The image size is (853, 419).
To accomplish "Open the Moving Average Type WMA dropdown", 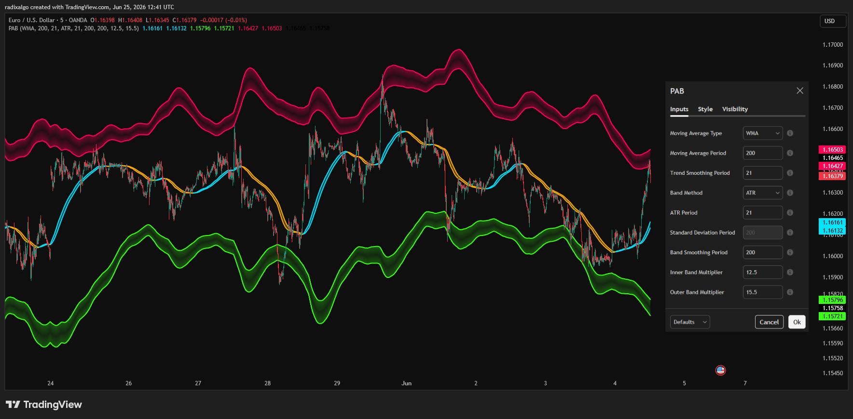I will click(762, 133).
